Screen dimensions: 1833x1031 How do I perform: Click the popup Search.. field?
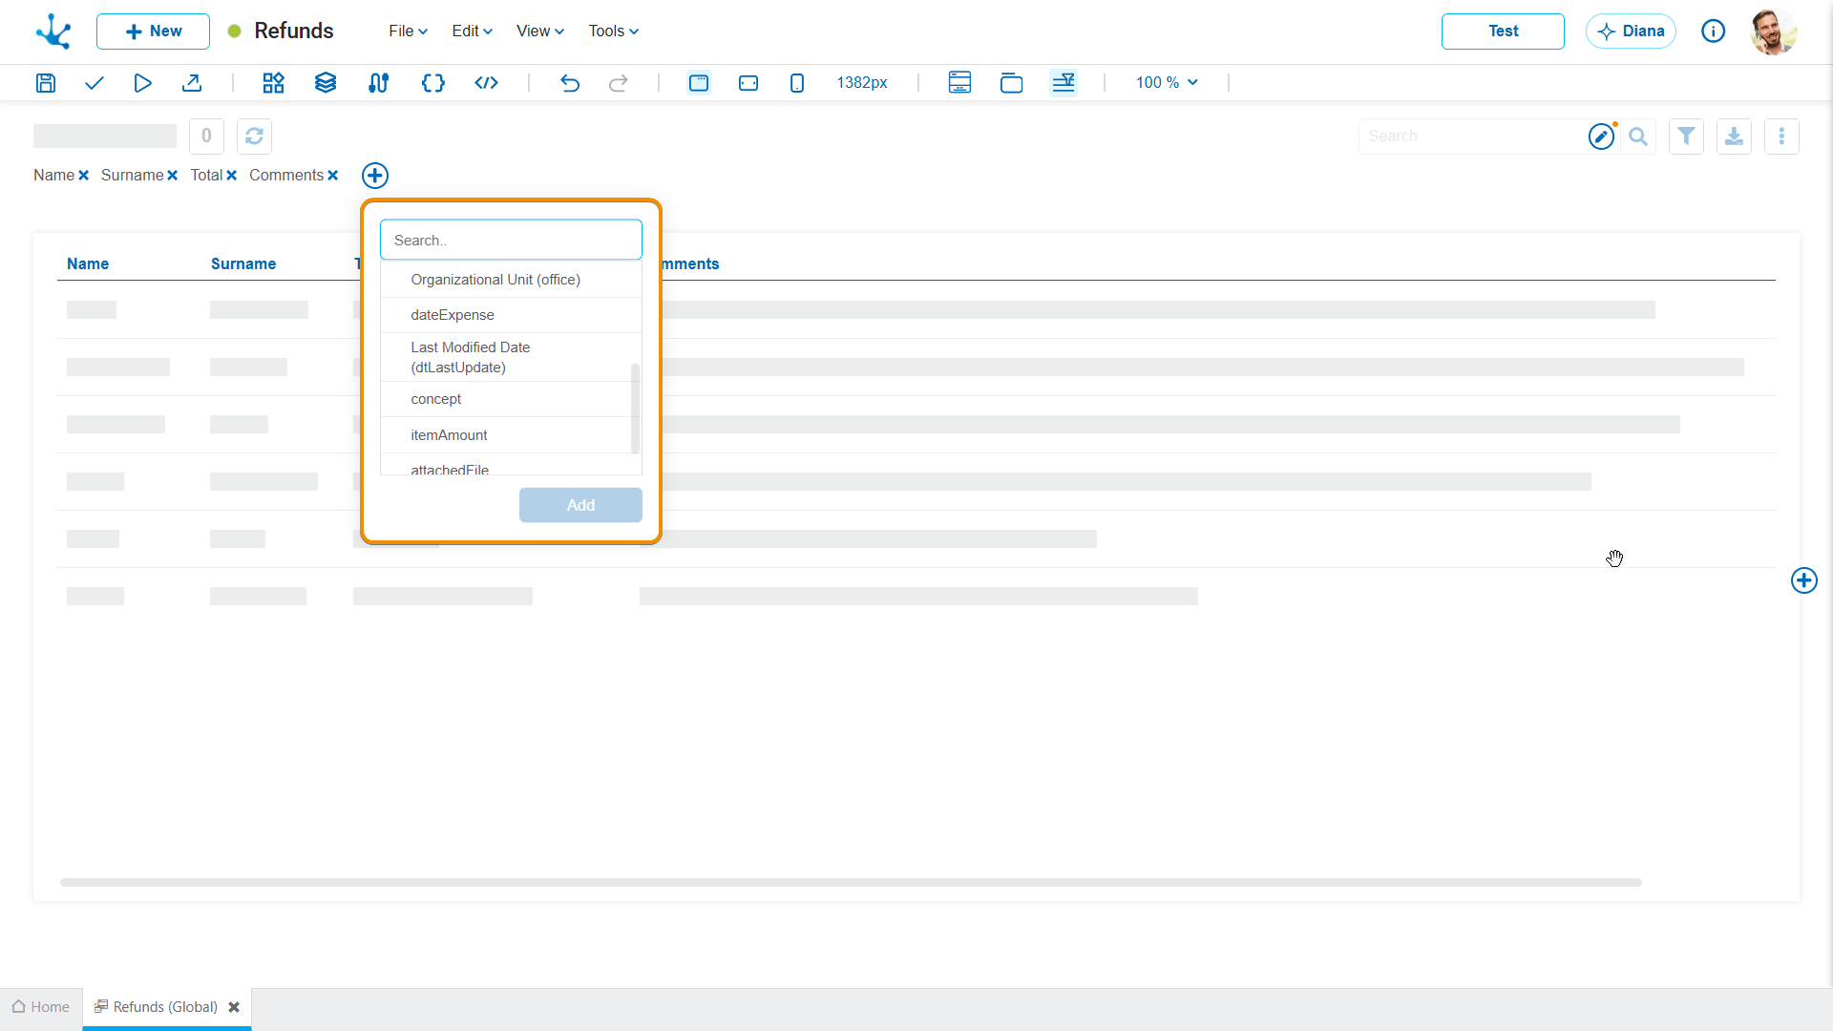pyautogui.click(x=511, y=240)
